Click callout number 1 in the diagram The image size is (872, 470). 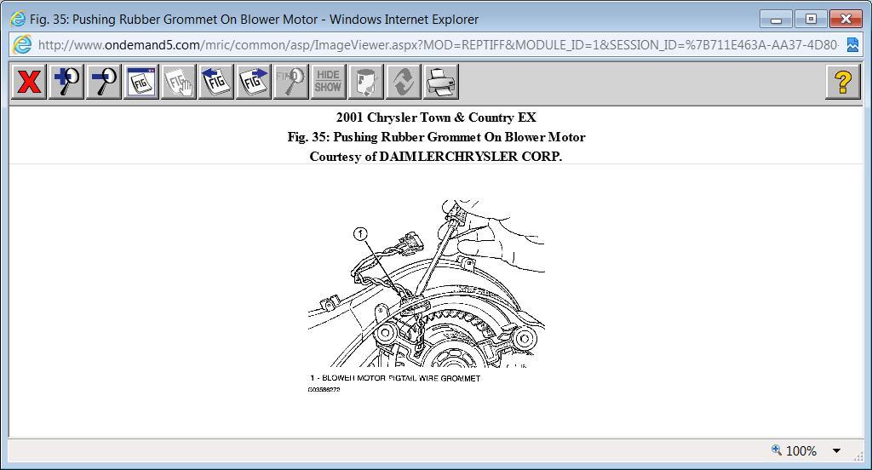[360, 234]
